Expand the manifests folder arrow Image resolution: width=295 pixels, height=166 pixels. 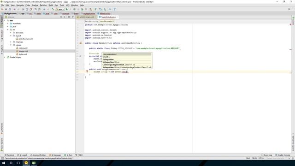pos(8,24)
